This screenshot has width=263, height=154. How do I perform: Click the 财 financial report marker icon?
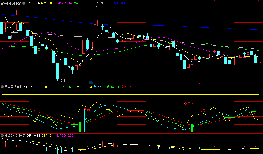click(91, 83)
